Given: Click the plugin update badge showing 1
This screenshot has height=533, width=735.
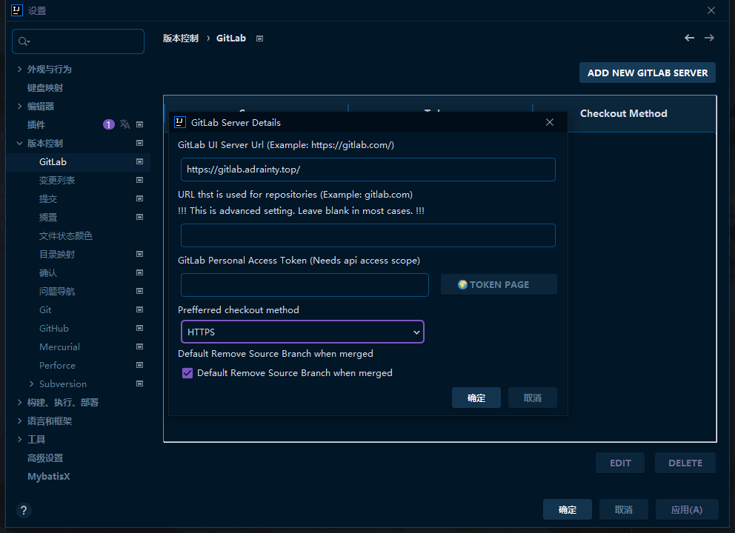Looking at the screenshot, I should tap(109, 124).
